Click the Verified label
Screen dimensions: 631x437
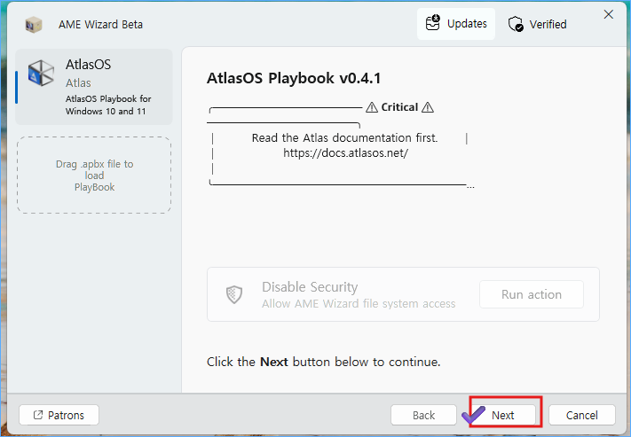[x=548, y=25]
